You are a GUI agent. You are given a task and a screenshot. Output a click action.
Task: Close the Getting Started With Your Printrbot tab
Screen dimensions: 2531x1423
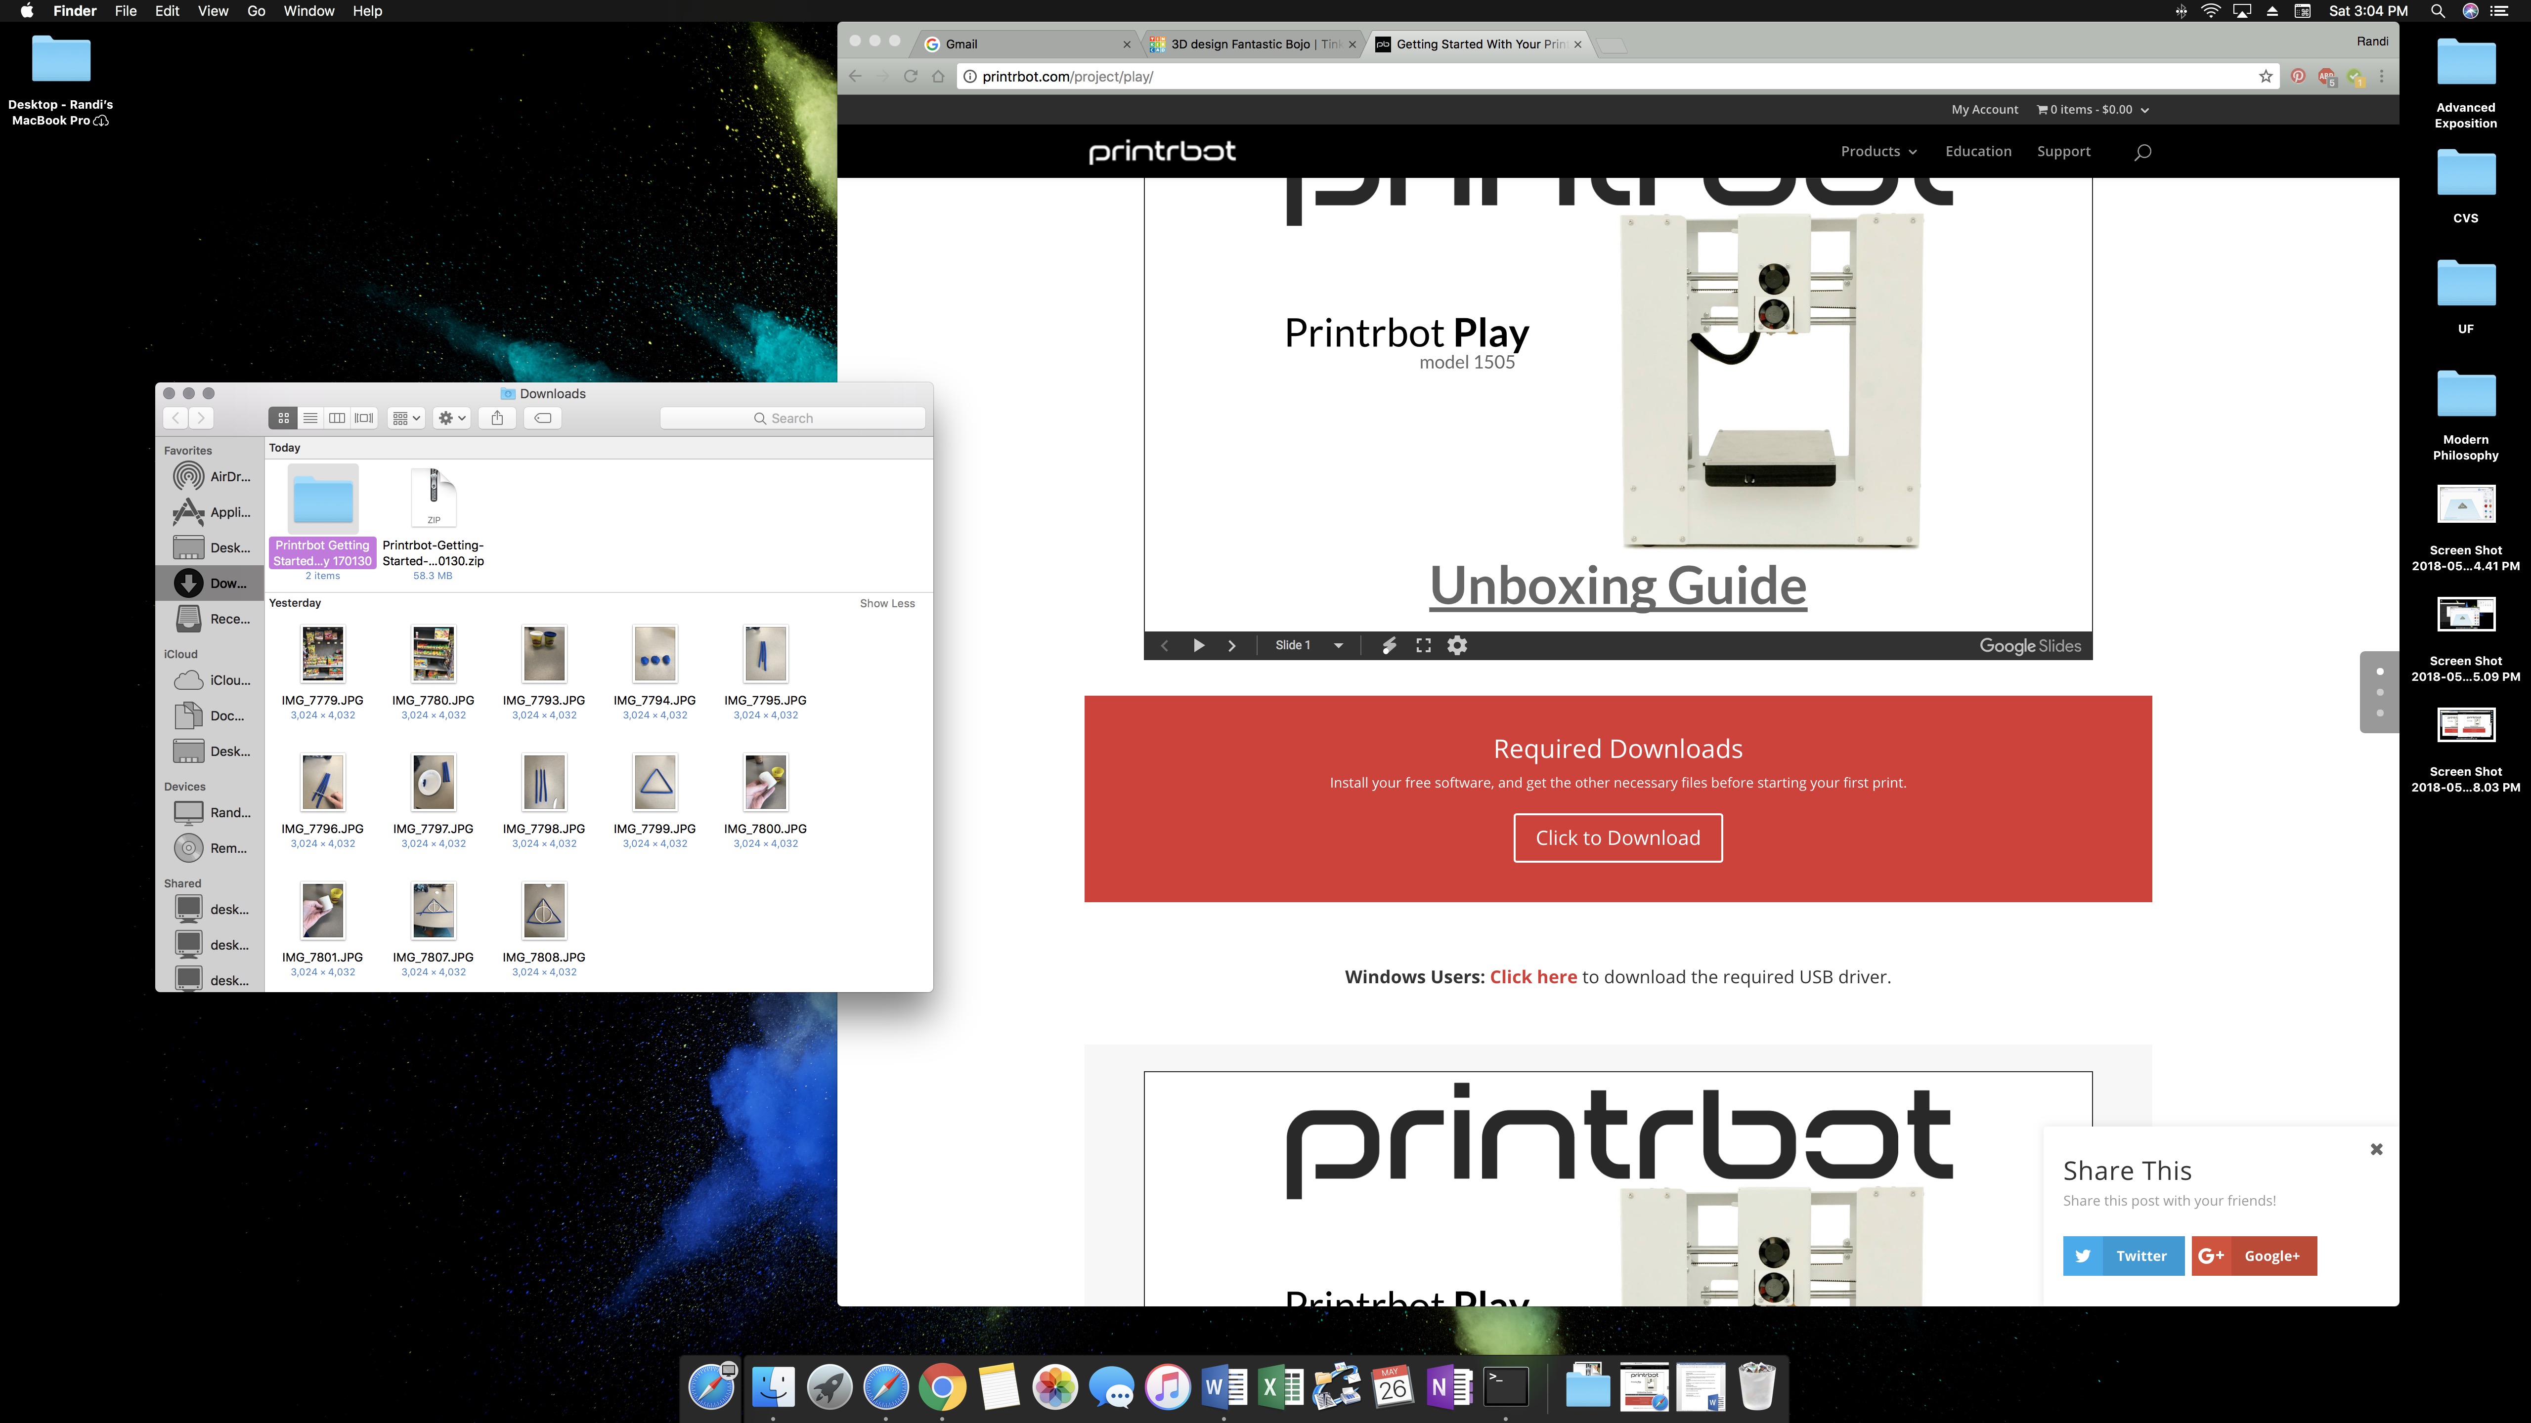click(x=1578, y=44)
